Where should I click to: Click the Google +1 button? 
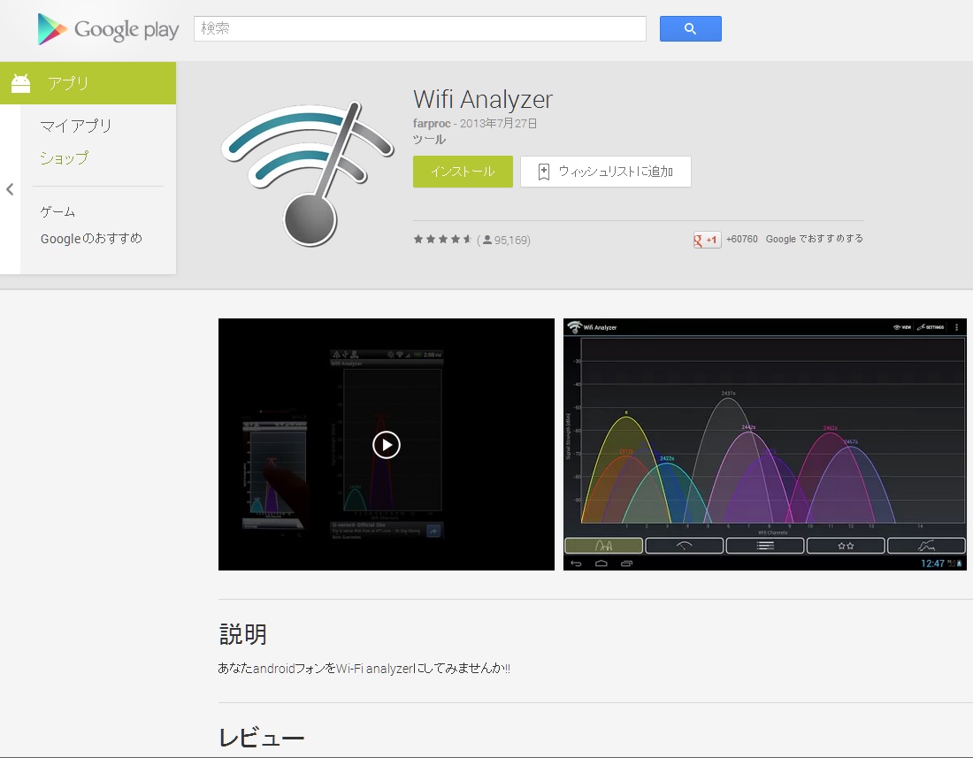(x=707, y=240)
